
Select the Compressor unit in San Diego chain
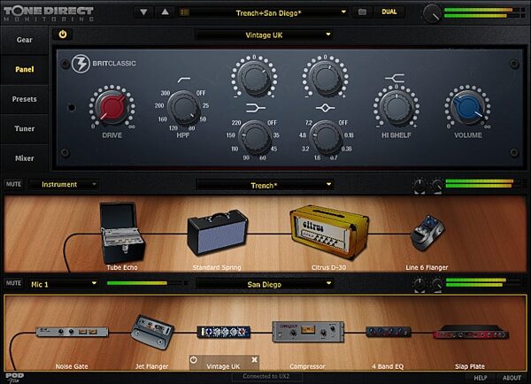point(307,332)
